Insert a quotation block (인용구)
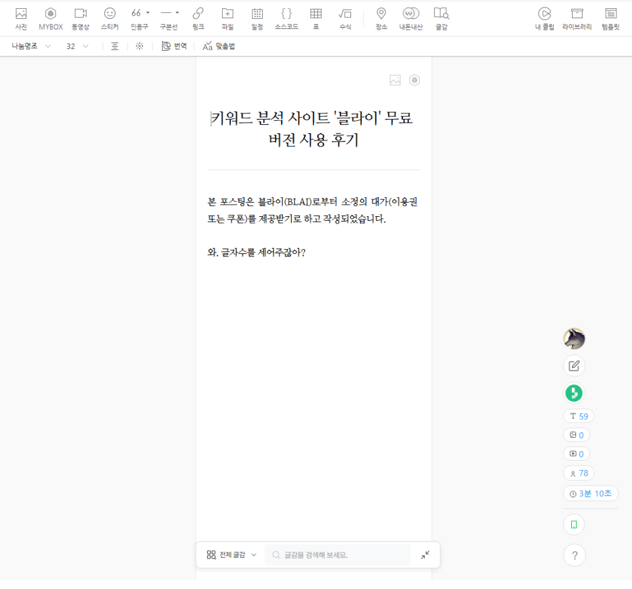 click(x=136, y=14)
